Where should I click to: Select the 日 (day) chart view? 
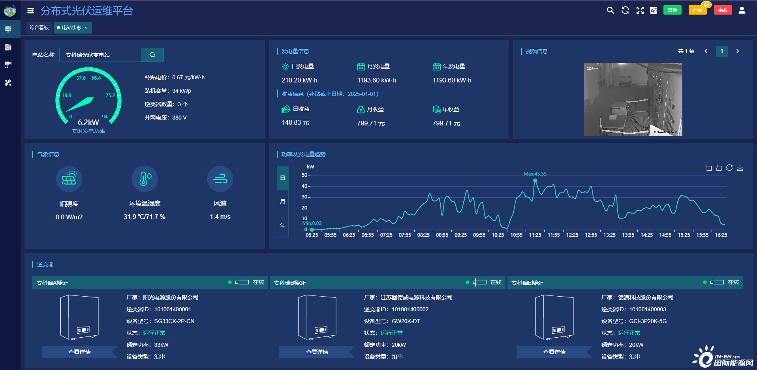283,178
